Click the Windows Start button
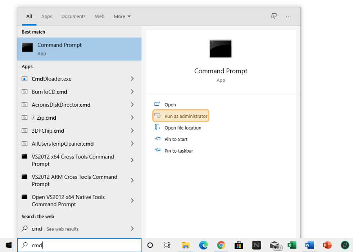 (x=9, y=245)
